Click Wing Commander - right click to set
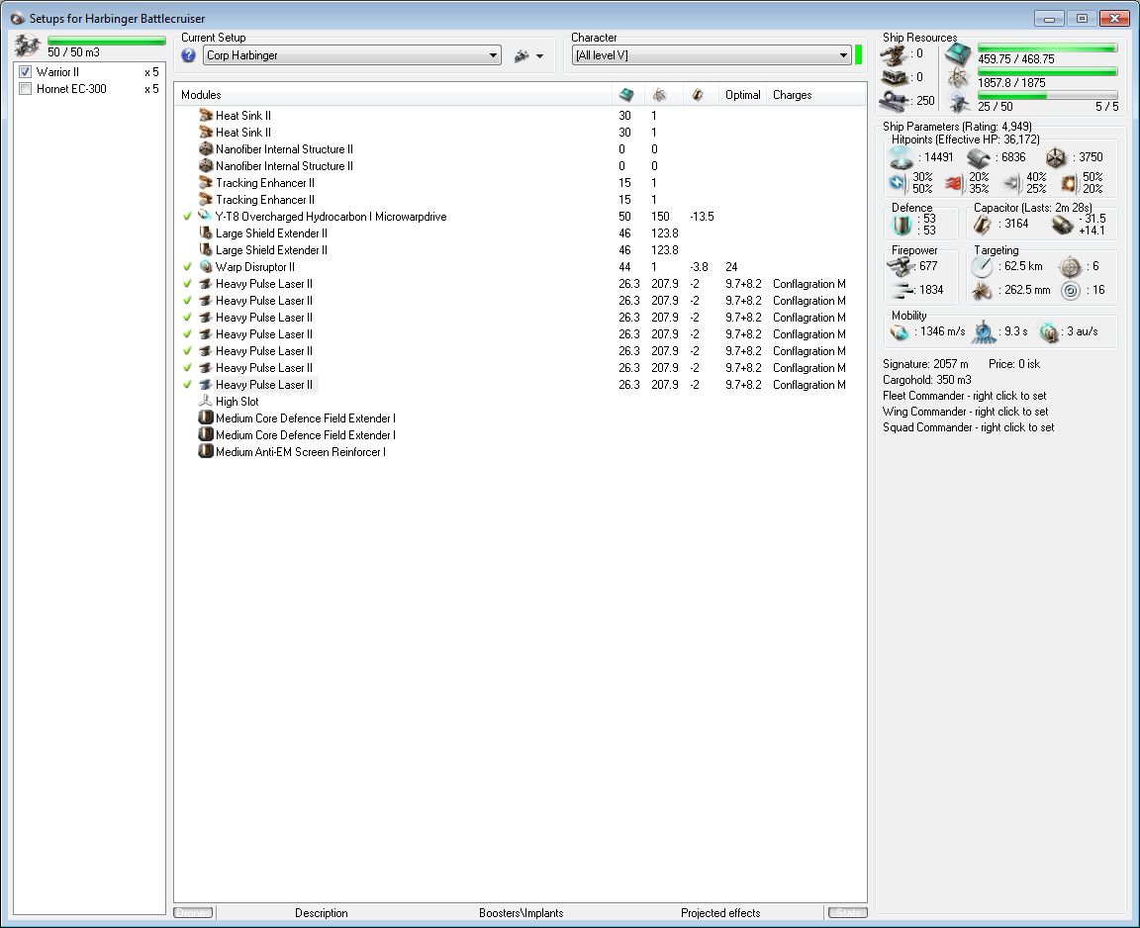The height and width of the screenshot is (928, 1140). tap(965, 412)
